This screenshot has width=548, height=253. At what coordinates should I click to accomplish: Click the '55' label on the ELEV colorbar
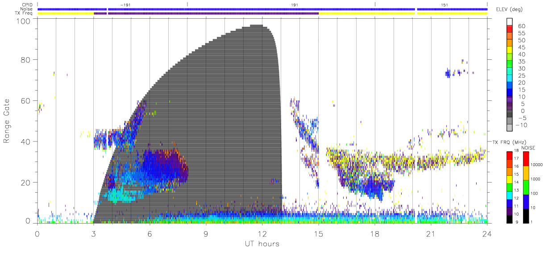[x=523, y=33]
